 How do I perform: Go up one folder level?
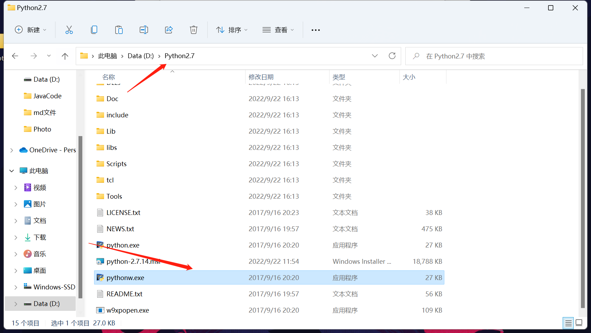click(x=65, y=56)
